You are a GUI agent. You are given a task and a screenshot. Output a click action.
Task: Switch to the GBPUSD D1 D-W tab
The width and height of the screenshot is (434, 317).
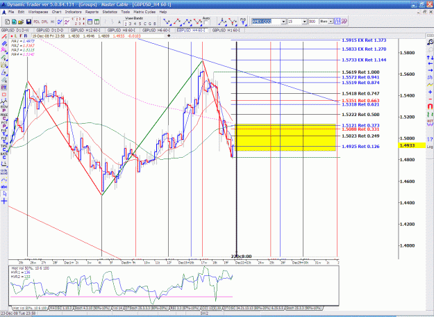coord(17,30)
